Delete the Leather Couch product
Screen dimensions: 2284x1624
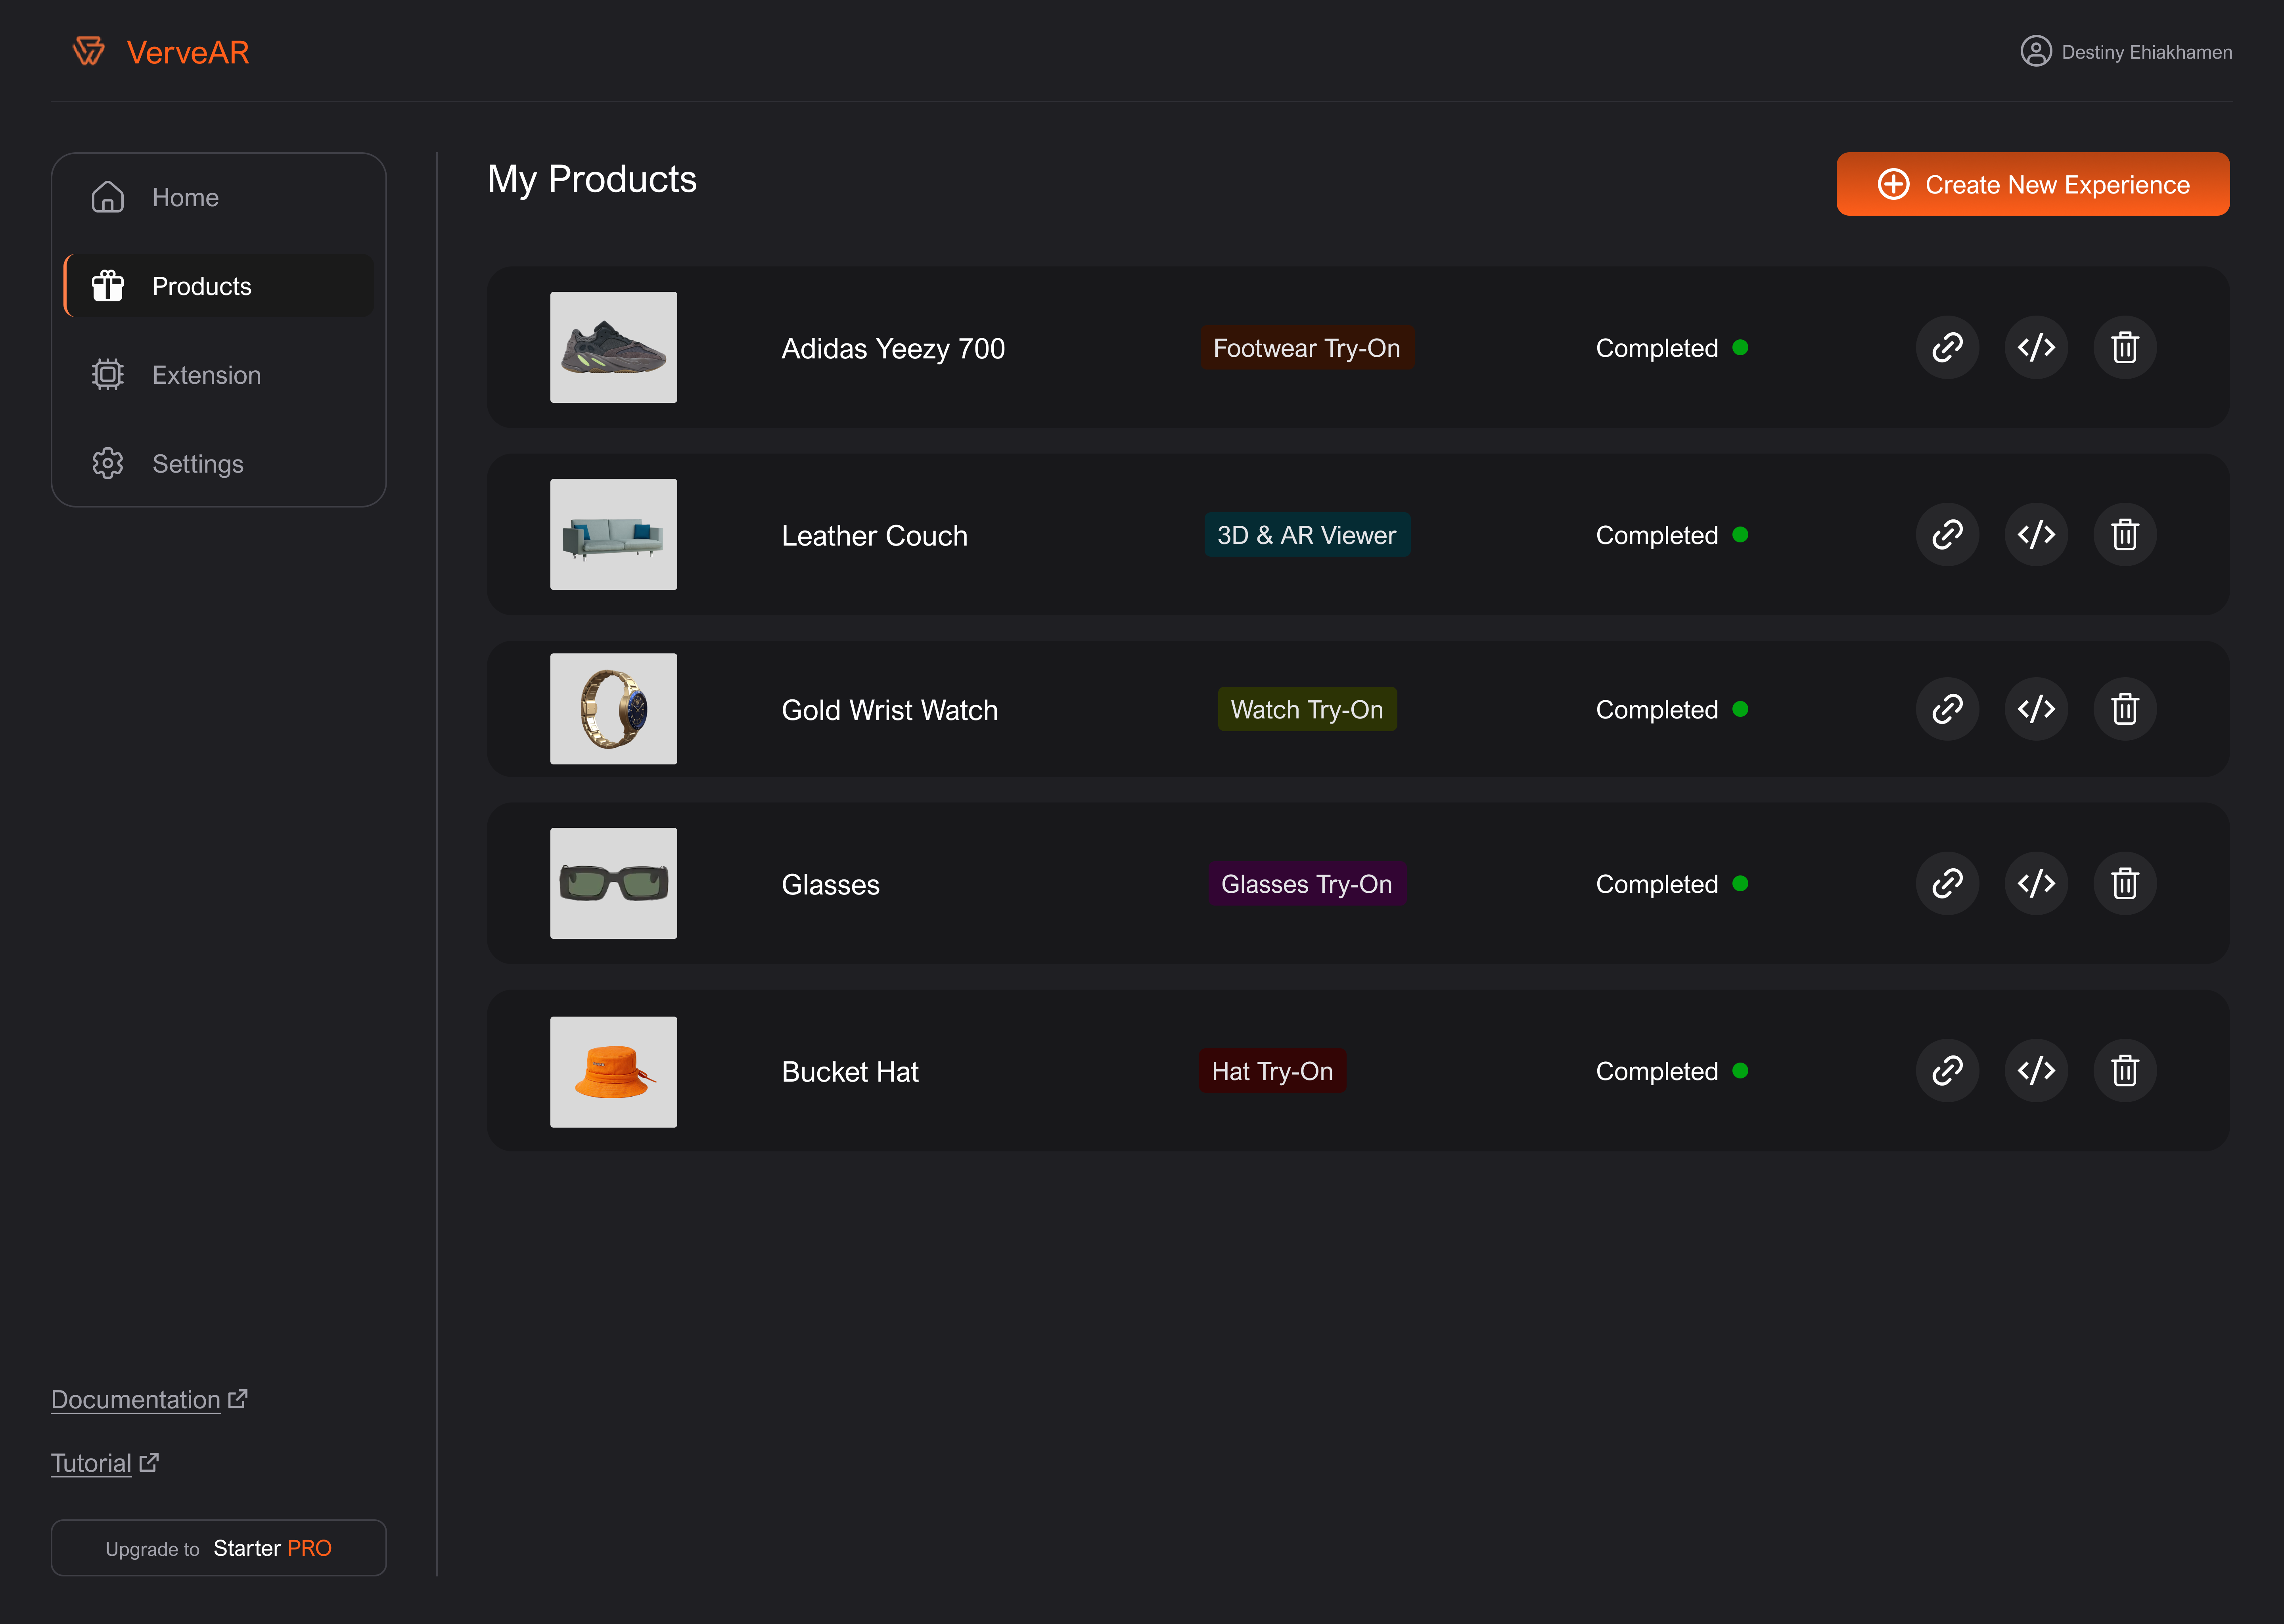coord(2125,535)
